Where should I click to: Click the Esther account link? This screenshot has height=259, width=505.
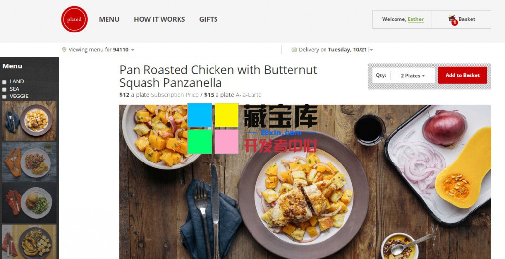(x=416, y=19)
